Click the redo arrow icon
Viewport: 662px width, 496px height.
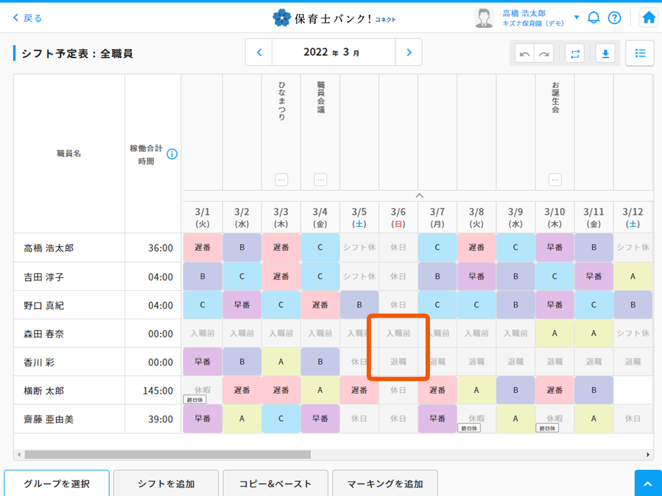click(x=544, y=54)
